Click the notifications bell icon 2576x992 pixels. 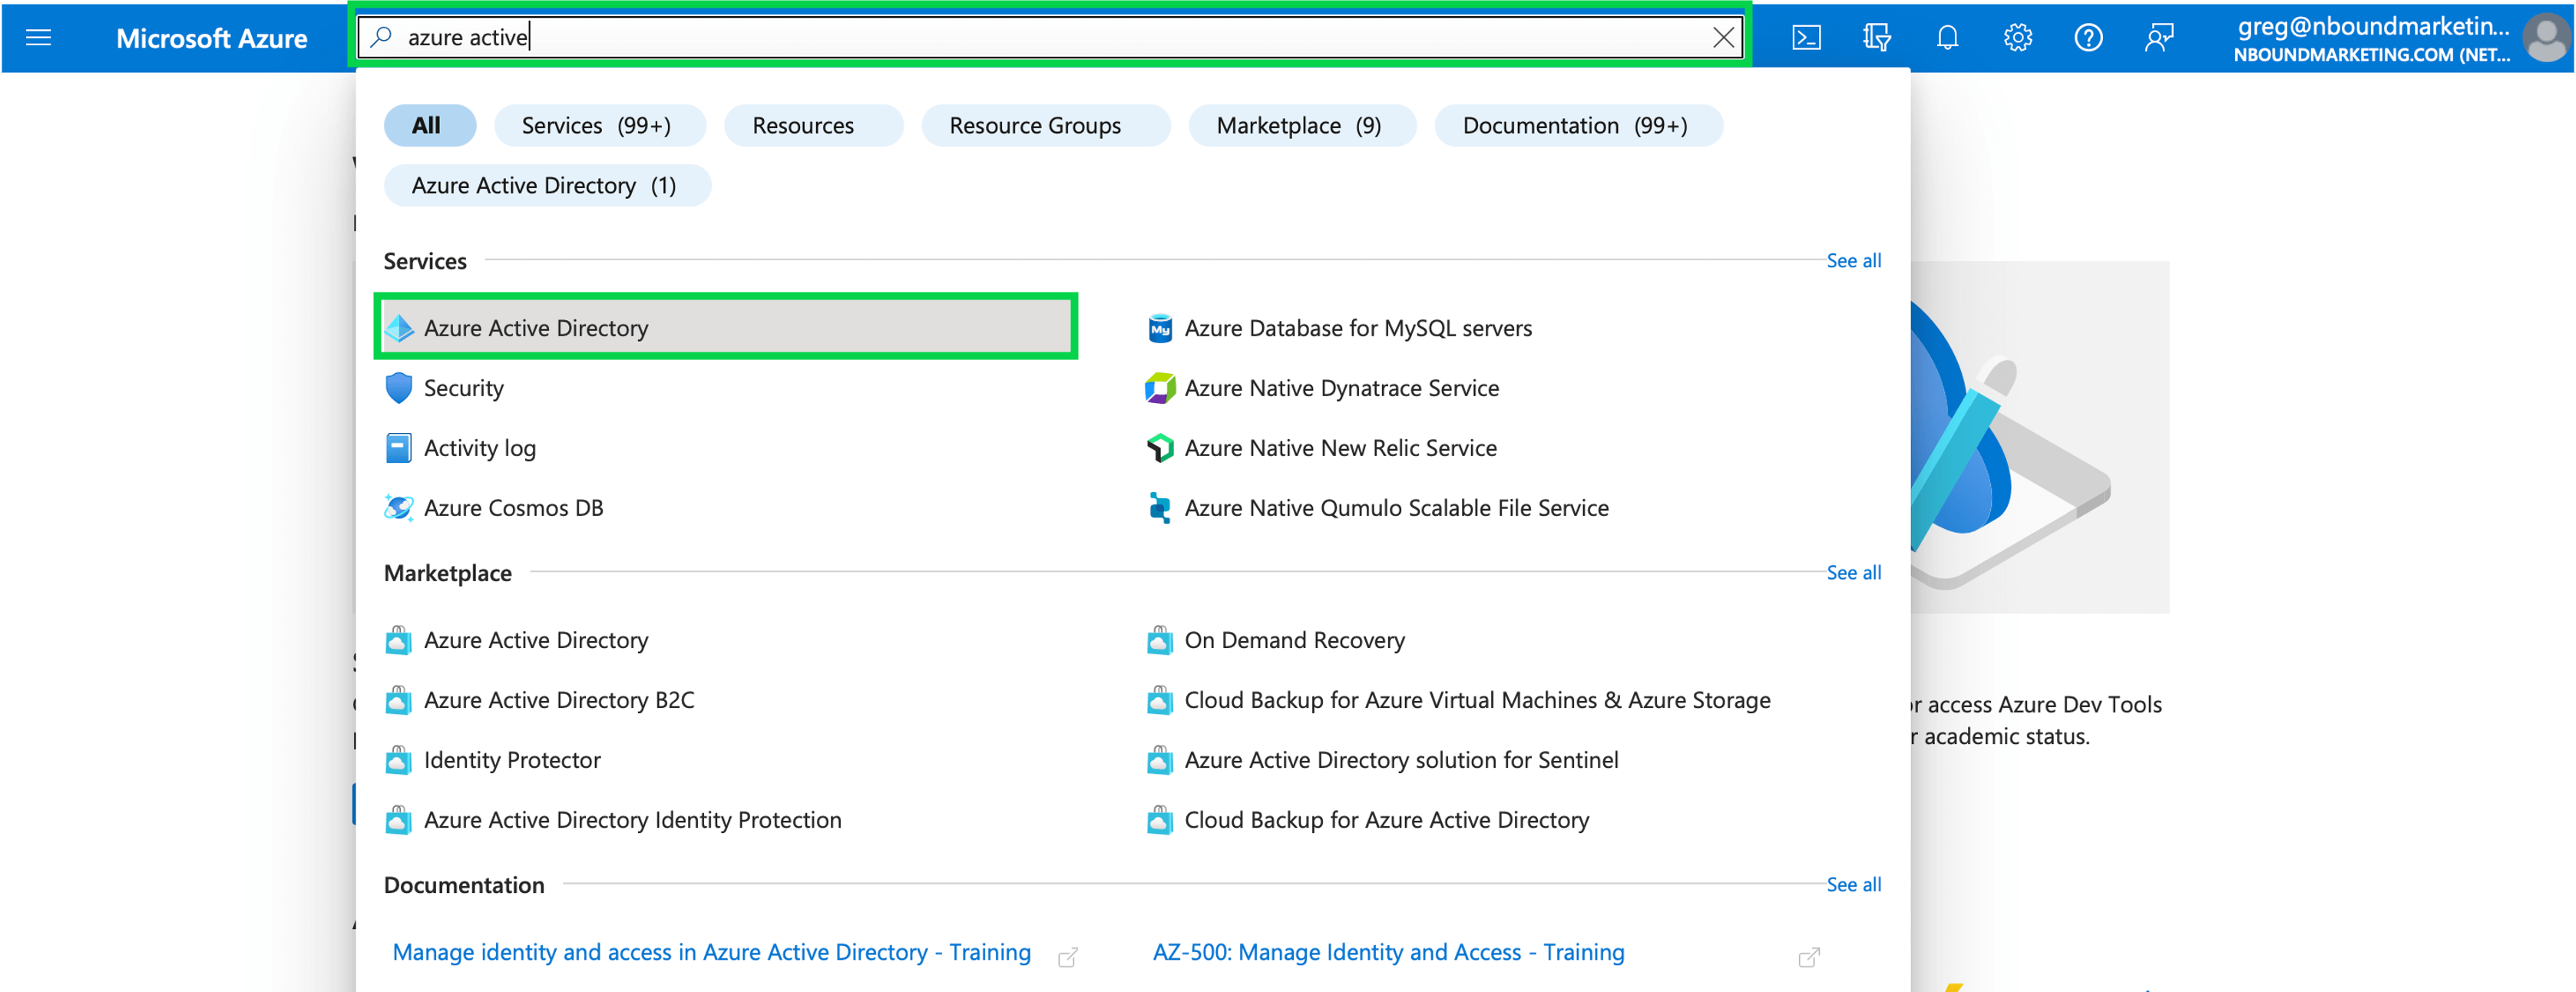click(1947, 36)
